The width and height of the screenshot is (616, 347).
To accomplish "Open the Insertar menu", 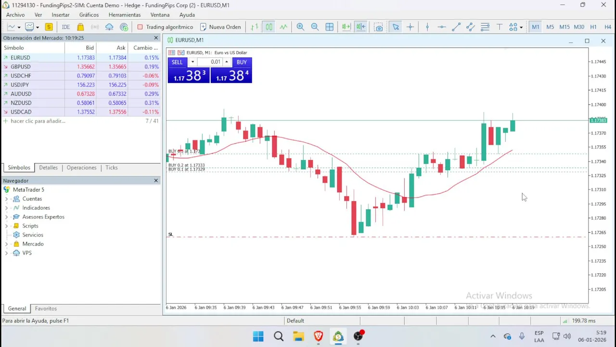I will coord(61,15).
